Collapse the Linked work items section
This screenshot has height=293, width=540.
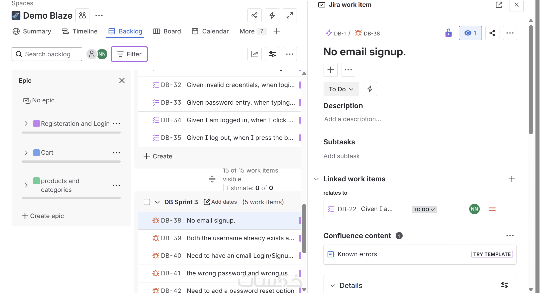[316, 179]
